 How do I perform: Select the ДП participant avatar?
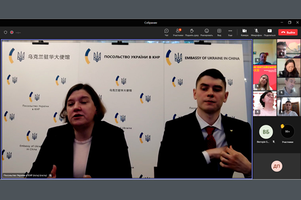(x=277, y=166)
